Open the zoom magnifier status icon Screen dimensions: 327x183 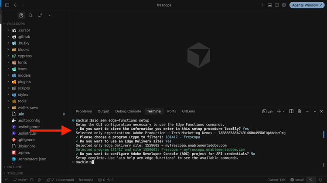coord(311,180)
